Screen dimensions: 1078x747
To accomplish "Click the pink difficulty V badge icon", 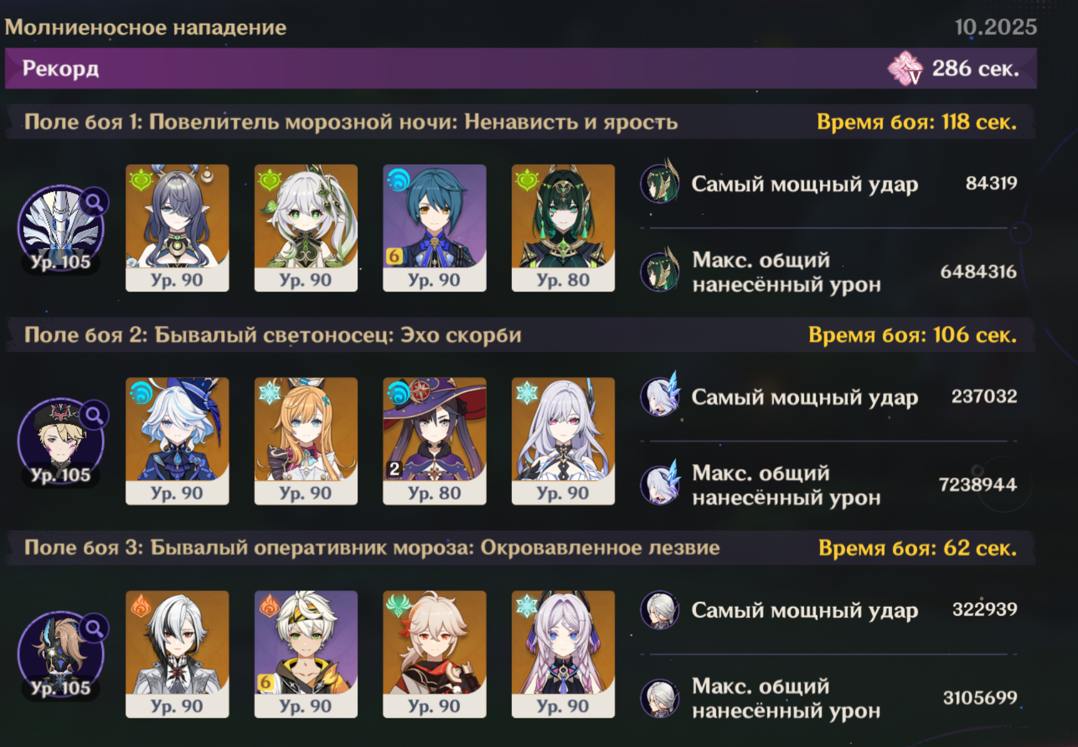I will point(905,68).
